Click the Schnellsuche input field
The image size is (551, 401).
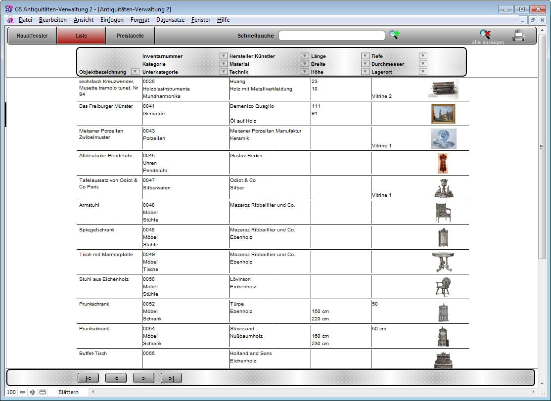(331, 36)
